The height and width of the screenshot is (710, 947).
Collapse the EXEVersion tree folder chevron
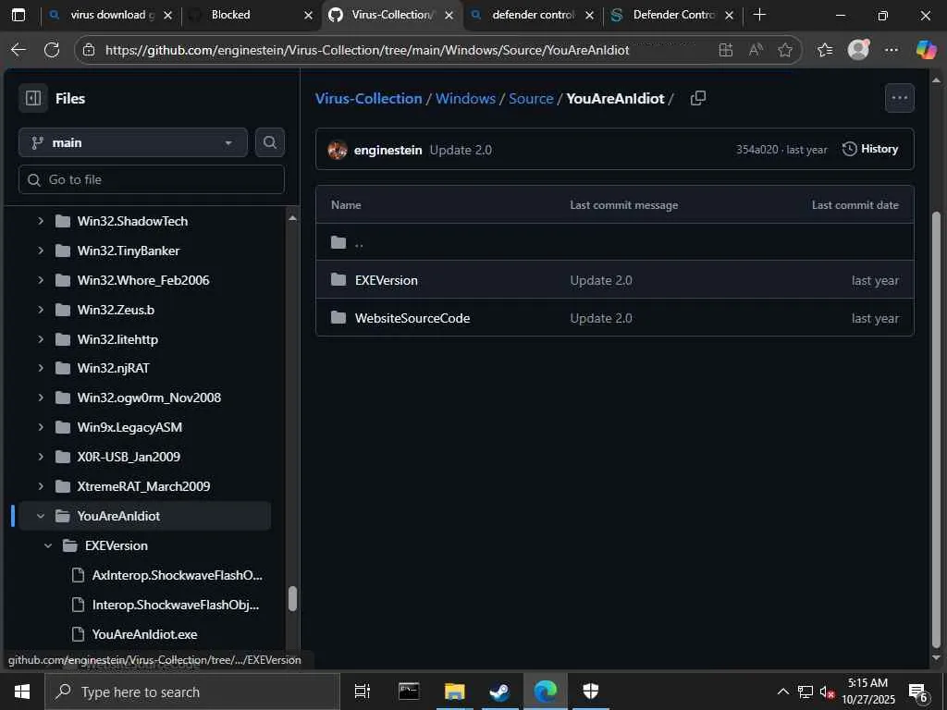tap(48, 545)
